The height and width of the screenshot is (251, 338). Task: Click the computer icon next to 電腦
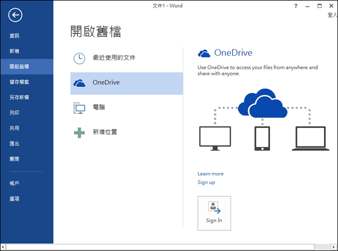click(79, 108)
